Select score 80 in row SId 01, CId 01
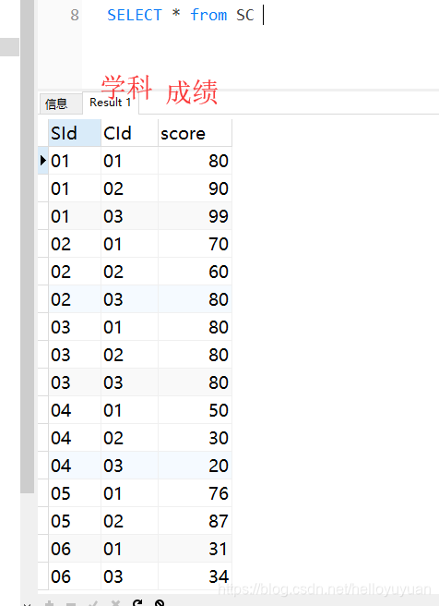 195,161
